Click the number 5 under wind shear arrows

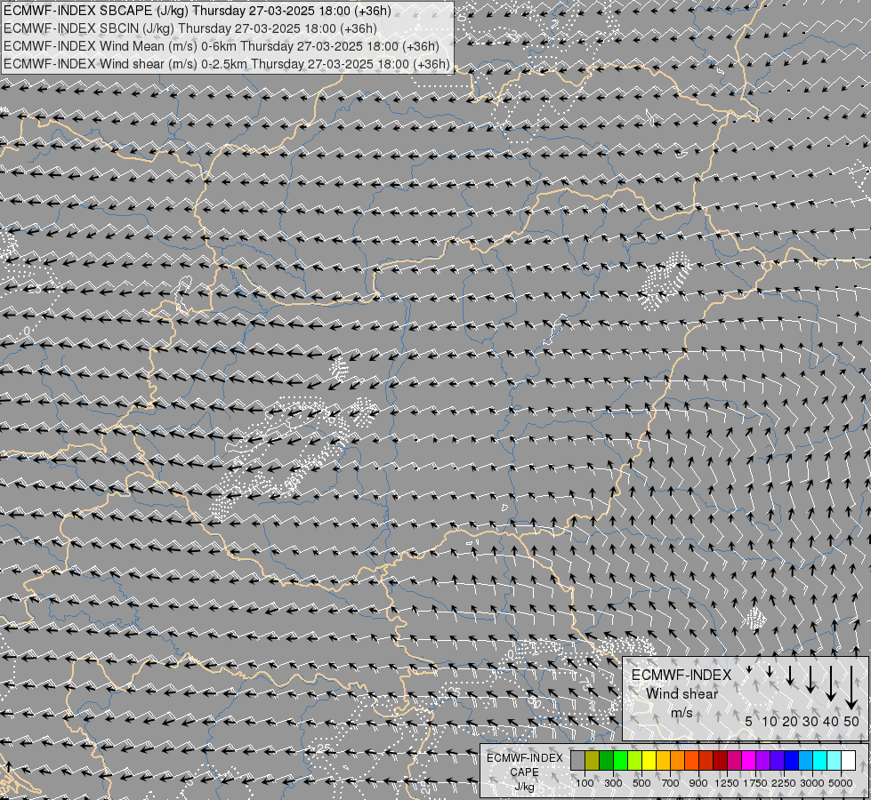coord(749,721)
